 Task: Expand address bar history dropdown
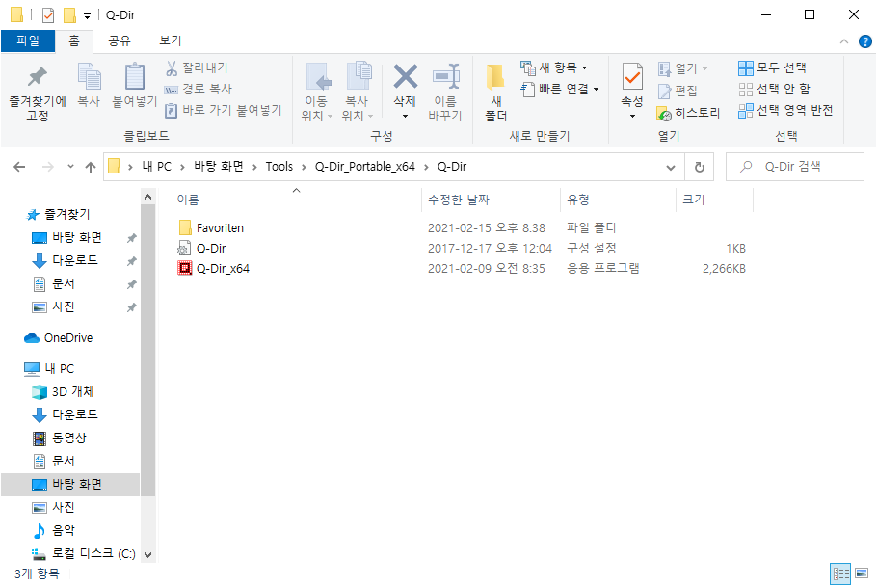670,167
